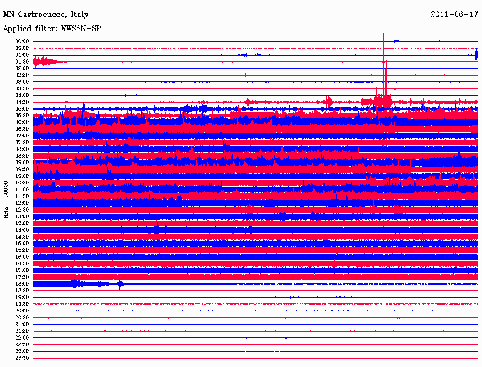Viewport: 482px width, 367px height.
Task: Select the Applied filter WWSSN-SP text
Action: point(52,29)
